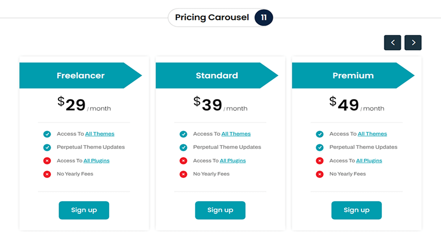This screenshot has height=246, width=441.
Task: Sign up for the Standard plan
Action: point(220,210)
